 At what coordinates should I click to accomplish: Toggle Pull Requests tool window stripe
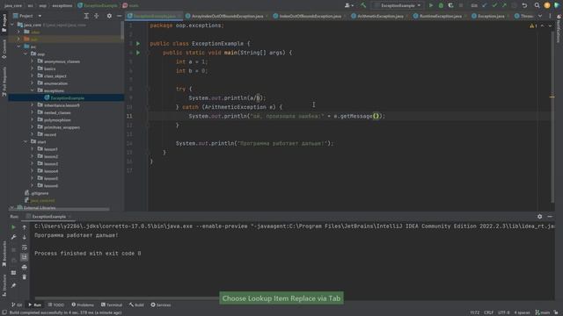click(4, 82)
